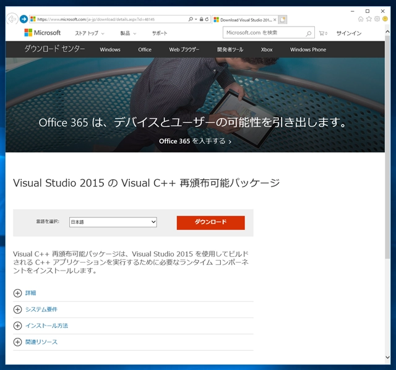The height and width of the screenshot is (370, 396).
Task: Open the shopping cart icon
Action: coord(323,33)
